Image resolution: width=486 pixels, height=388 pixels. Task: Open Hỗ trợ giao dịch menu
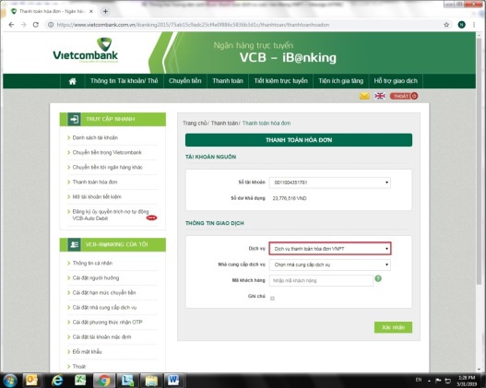396,81
